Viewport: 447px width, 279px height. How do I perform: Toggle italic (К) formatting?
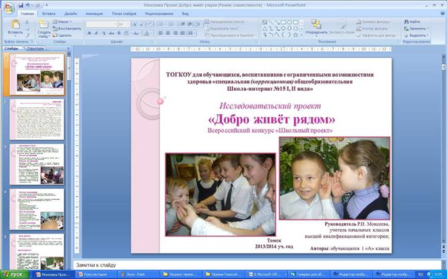97,33
